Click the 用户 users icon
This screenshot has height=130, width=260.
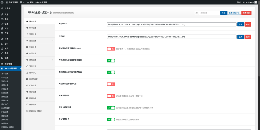2,48
